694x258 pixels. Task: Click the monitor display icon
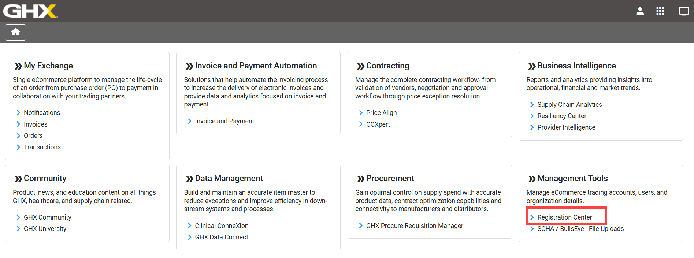[683, 11]
